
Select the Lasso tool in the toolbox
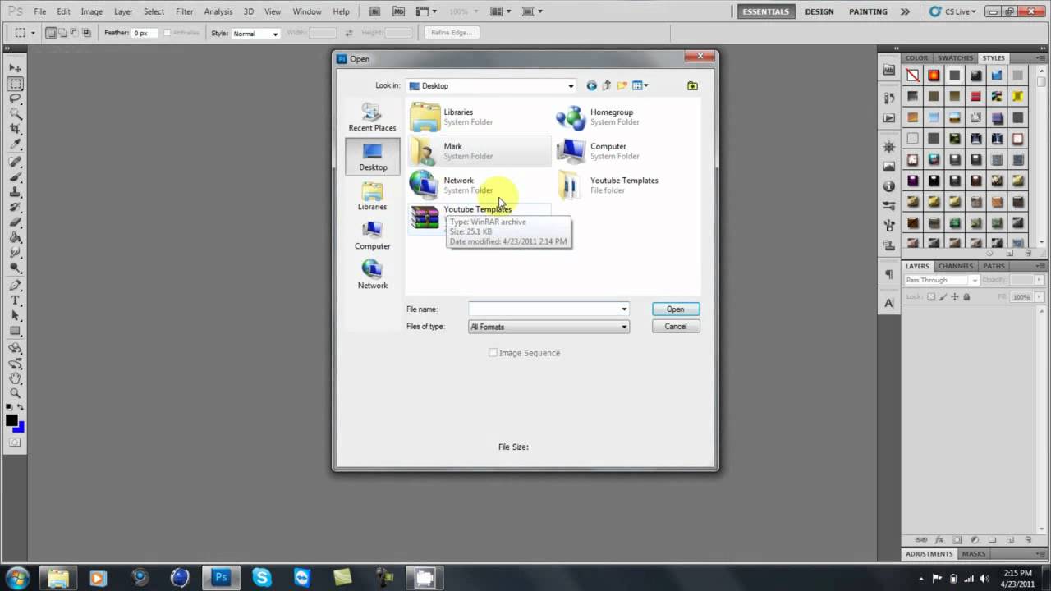coord(16,99)
